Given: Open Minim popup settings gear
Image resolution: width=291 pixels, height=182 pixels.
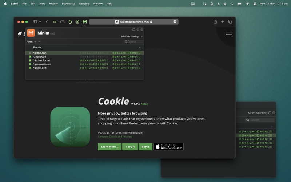Looking at the screenshot, I should click(142, 30).
